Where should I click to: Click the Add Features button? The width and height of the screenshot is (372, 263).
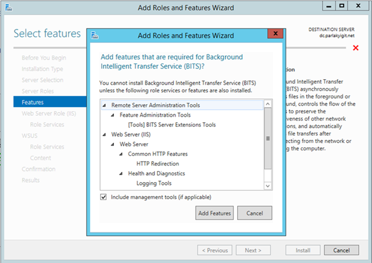point(215,213)
